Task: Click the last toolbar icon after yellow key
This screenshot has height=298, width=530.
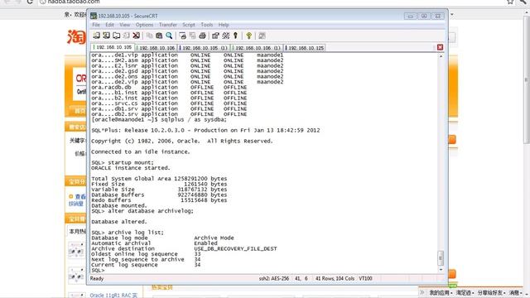Action: (x=262, y=36)
